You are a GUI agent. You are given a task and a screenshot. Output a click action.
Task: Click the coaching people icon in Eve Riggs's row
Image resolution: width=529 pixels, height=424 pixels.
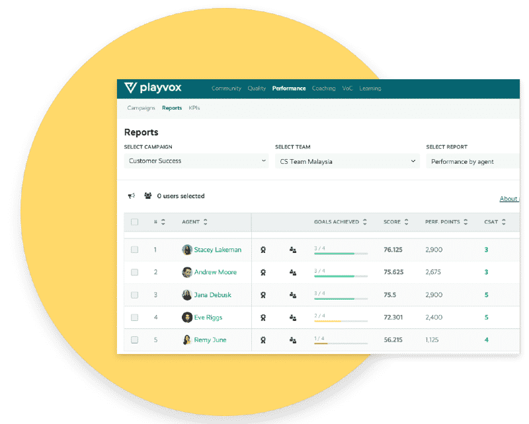pos(293,318)
